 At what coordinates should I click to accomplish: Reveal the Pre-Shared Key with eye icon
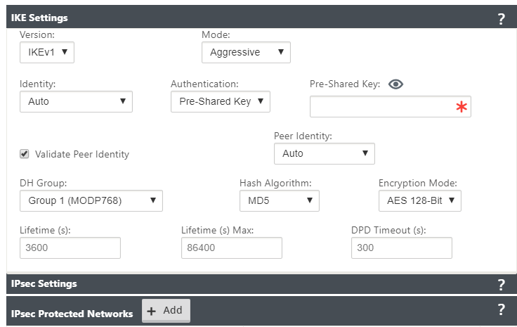[x=395, y=84]
